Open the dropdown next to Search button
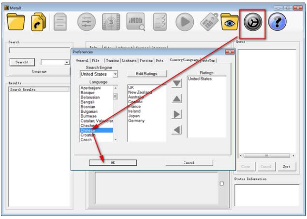This screenshot has height=219, width=307. [67, 62]
